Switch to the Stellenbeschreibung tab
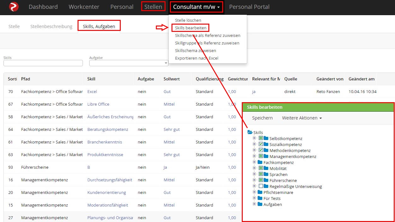The width and height of the screenshot is (395, 222). [x=51, y=26]
